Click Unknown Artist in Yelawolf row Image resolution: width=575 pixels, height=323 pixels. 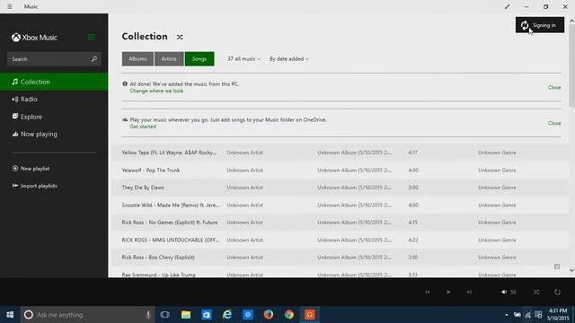244,170
